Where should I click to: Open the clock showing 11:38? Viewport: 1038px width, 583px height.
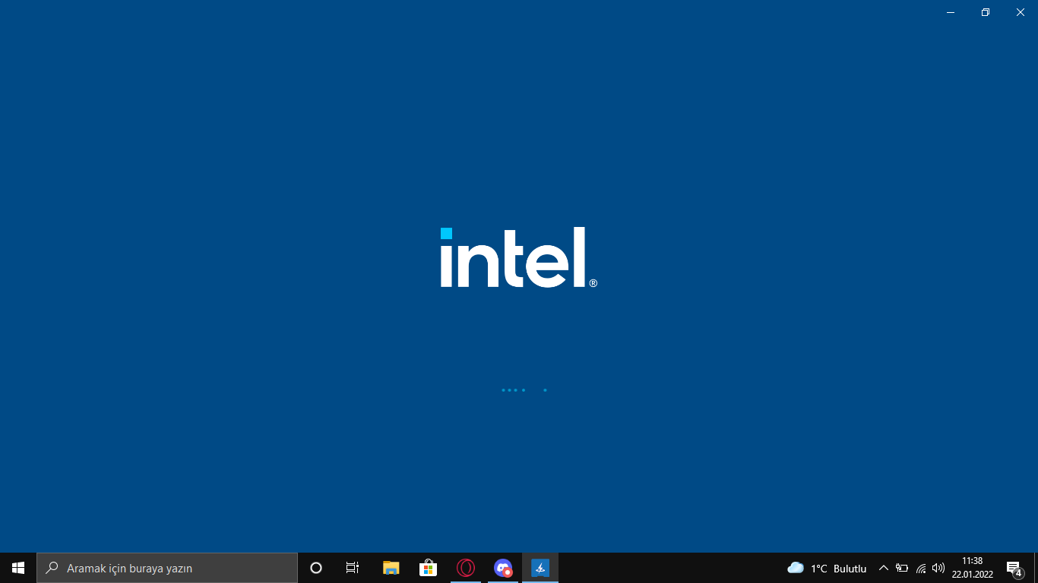point(973,568)
